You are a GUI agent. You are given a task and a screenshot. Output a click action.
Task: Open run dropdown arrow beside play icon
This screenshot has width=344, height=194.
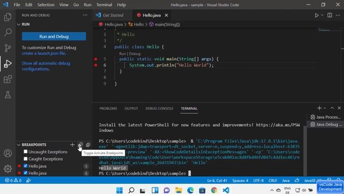(322, 15)
